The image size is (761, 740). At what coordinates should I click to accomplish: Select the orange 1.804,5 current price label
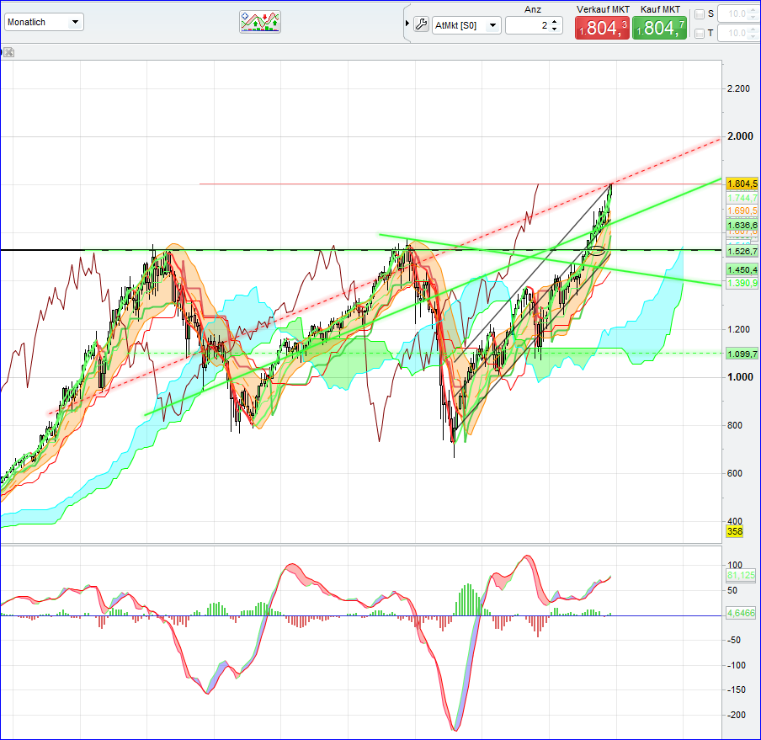[742, 184]
